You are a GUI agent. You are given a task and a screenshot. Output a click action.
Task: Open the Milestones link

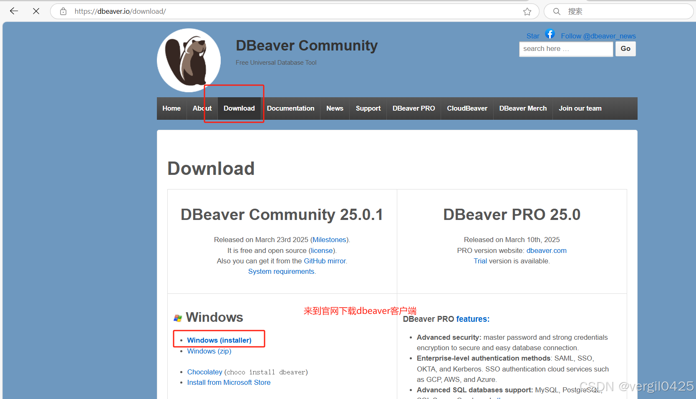(329, 240)
